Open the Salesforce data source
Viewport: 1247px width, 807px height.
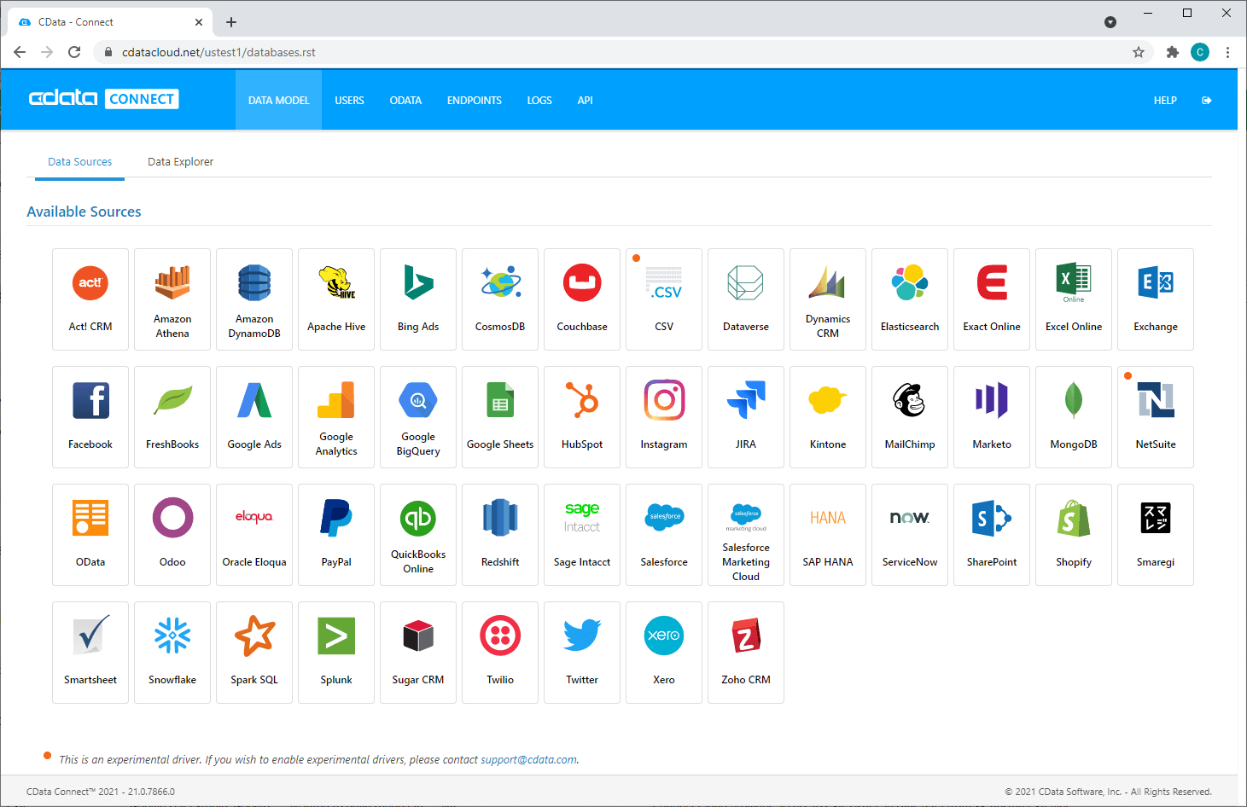coord(664,534)
